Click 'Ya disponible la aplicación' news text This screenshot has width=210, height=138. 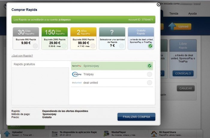pos(78,132)
